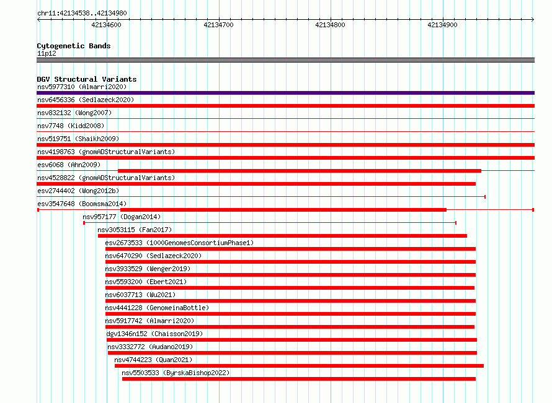Image resolution: width=552 pixels, height=403 pixels.
Task: Open nsv6456336 (Sedlazeck2020) label
Action: point(86,100)
